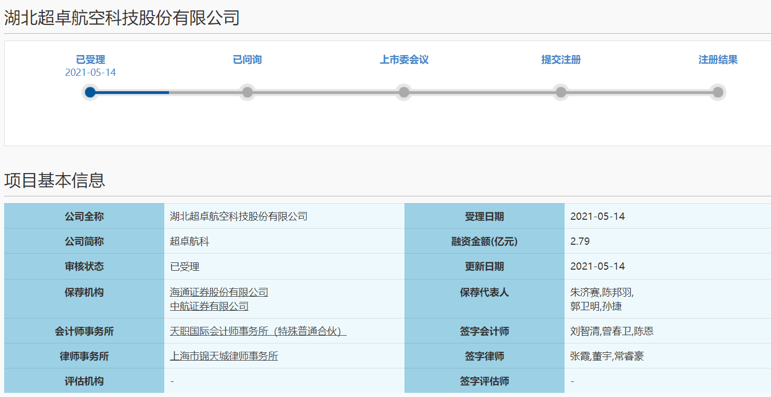Select the 注册结果 stage label
Image resolution: width=771 pixels, height=397 pixels.
(718, 60)
